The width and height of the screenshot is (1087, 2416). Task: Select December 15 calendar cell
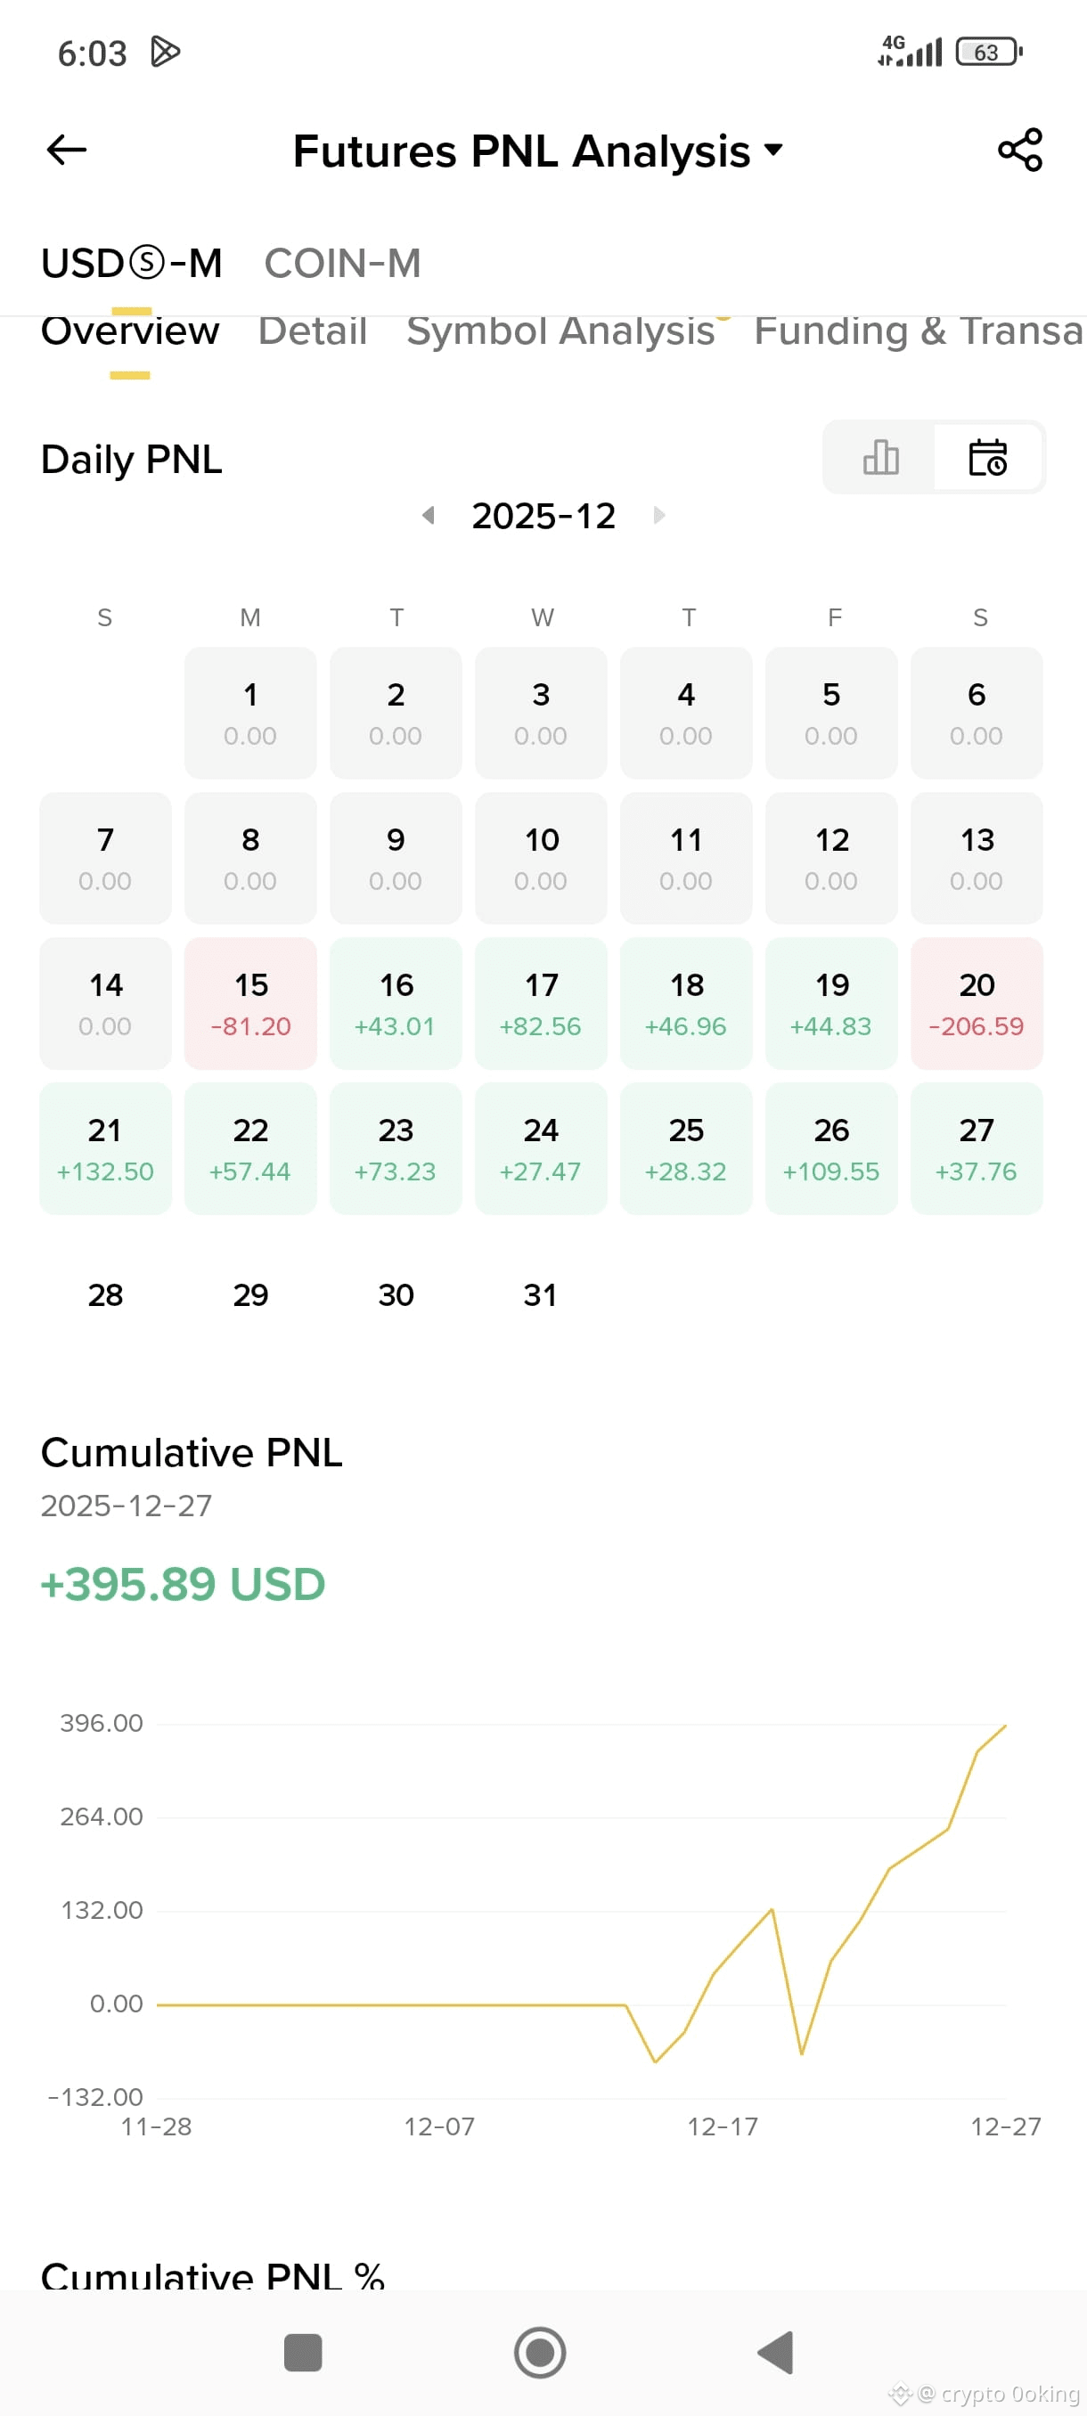coord(250,1003)
